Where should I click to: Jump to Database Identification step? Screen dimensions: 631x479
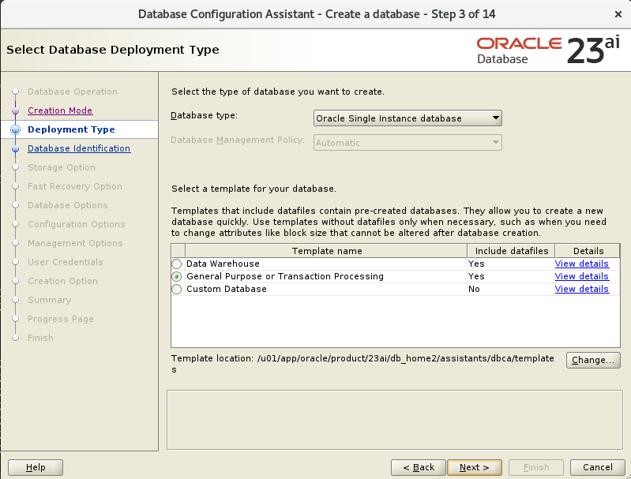point(79,148)
